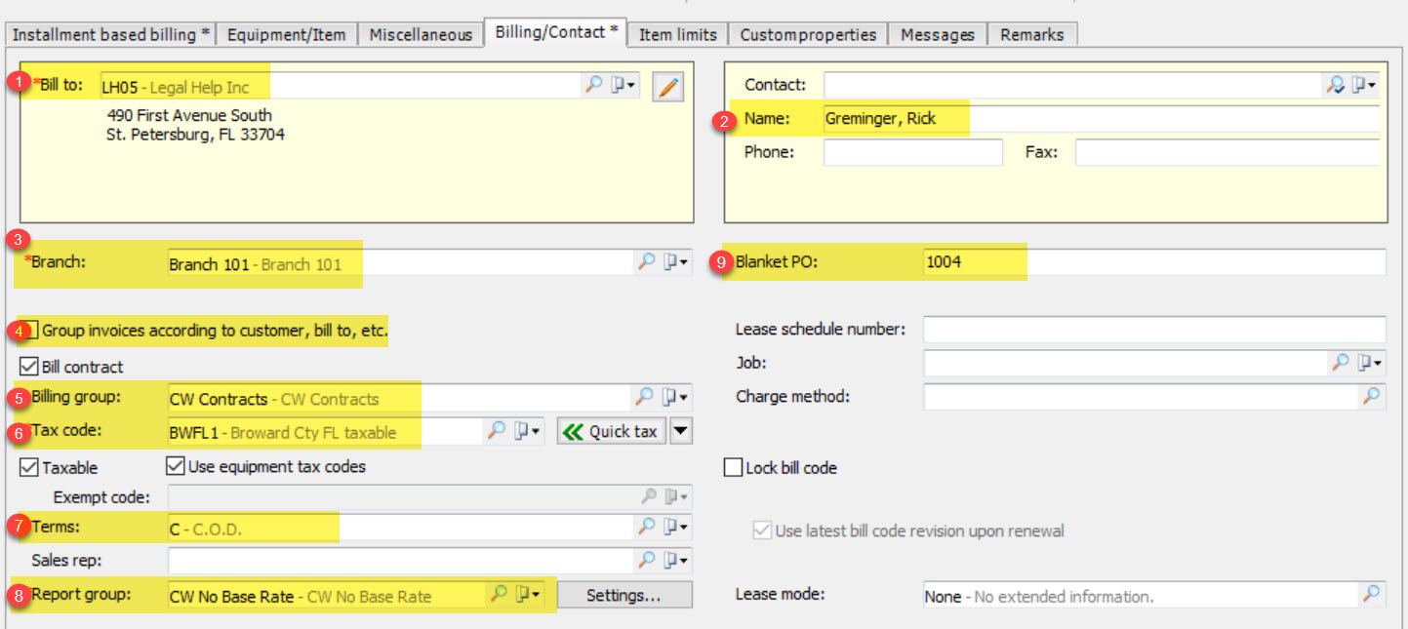Image resolution: width=1408 pixels, height=629 pixels.
Task: Click the Lease mode search magnifier
Action: tap(1372, 594)
